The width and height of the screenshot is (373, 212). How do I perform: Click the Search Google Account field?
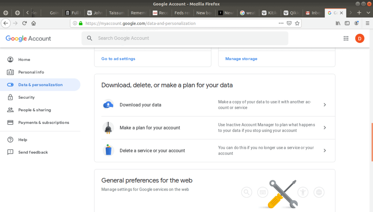coord(185,38)
